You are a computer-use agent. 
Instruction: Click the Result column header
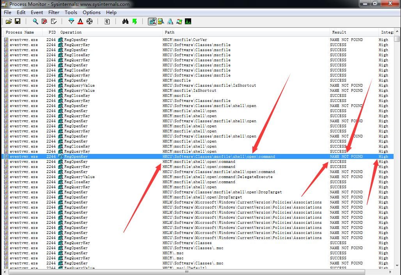point(354,32)
